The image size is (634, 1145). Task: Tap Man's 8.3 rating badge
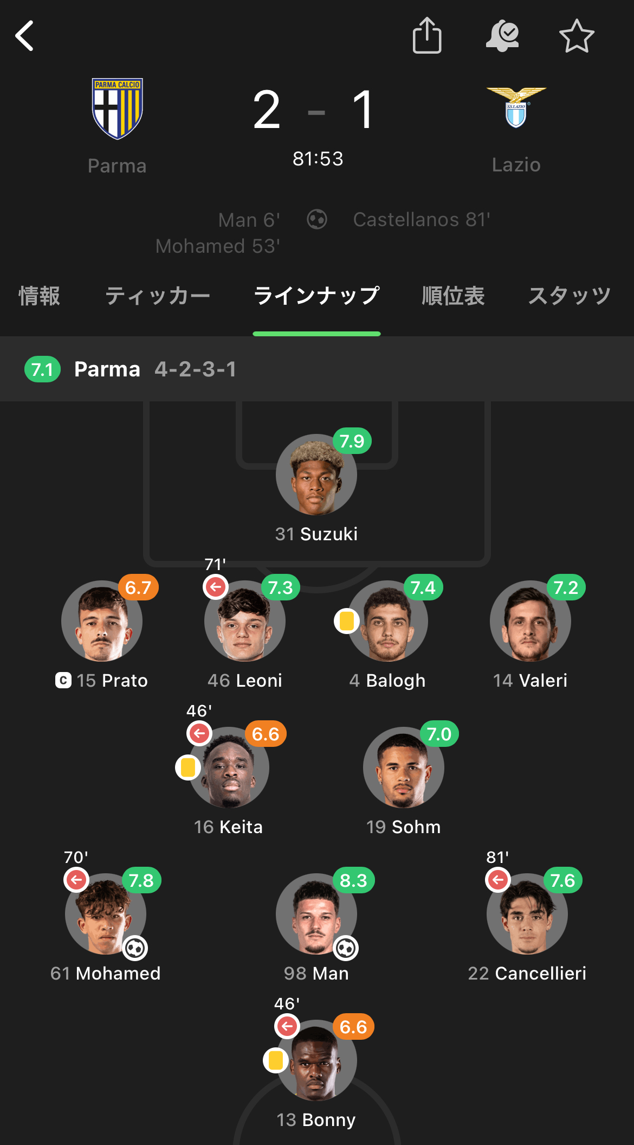click(x=353, y=880)
